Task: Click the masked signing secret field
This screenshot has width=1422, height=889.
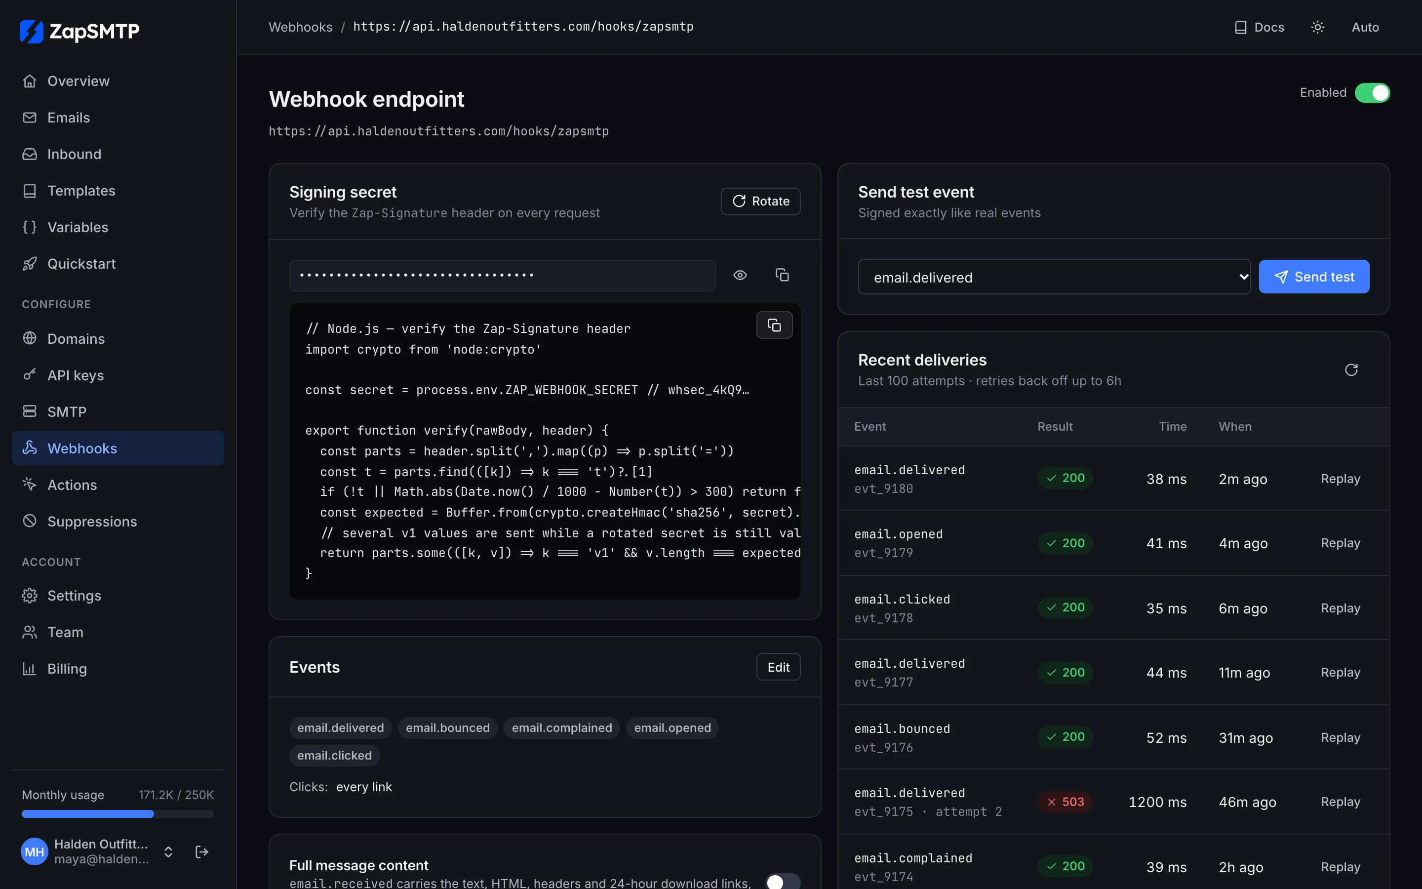Action: 503,275
